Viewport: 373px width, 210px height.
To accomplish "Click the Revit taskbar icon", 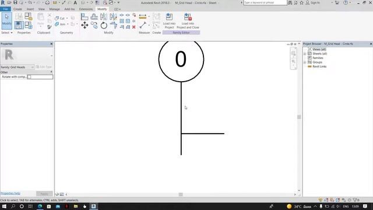I will (x=93, y=206).
